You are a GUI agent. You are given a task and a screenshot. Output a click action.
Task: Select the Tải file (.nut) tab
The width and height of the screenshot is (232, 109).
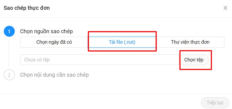122,42
